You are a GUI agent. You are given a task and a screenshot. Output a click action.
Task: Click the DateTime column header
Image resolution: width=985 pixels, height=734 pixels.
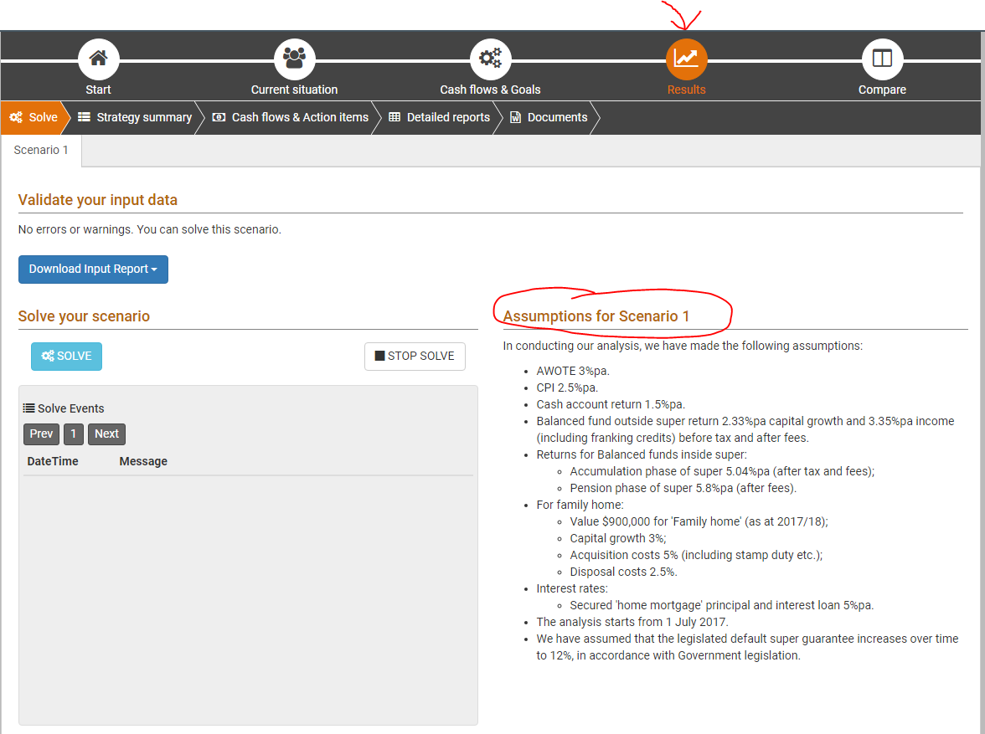click(x=53, y=462)
